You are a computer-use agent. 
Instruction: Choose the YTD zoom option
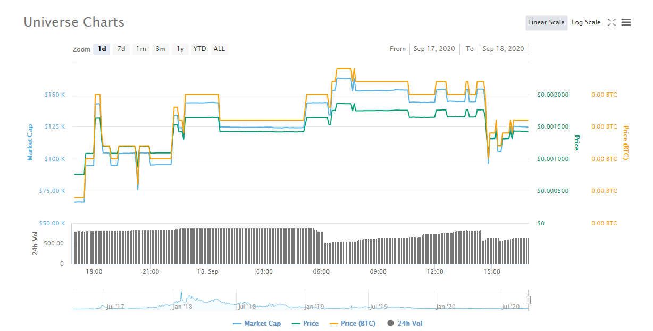pyautogui.click(x=199, y=49)
